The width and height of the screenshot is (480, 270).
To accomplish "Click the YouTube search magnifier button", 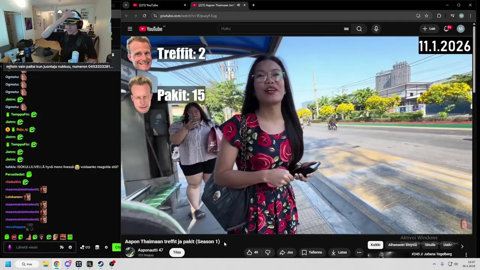I will click(359, 29).
